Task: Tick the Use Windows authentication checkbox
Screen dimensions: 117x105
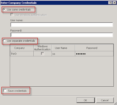Action: pos(12,15)
